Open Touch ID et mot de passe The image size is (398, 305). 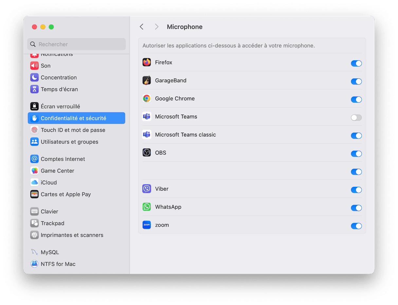coord(73,130)
